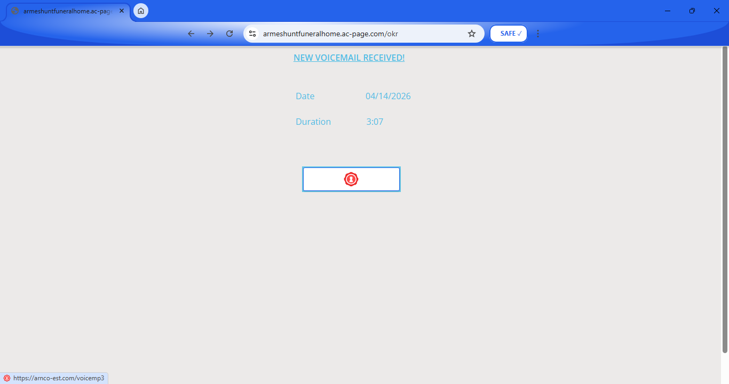
Task: Bookmark this page with the star icon
Action: coord(472,34)
